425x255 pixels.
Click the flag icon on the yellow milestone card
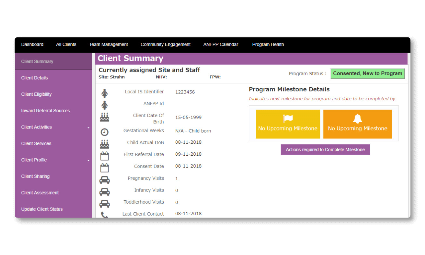point(288,118)
